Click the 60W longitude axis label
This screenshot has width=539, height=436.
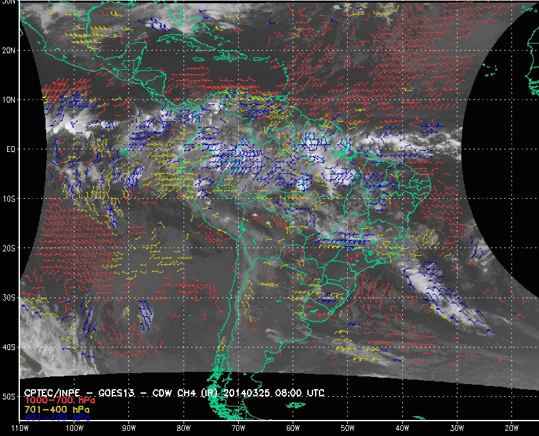[x=293, y=428]
